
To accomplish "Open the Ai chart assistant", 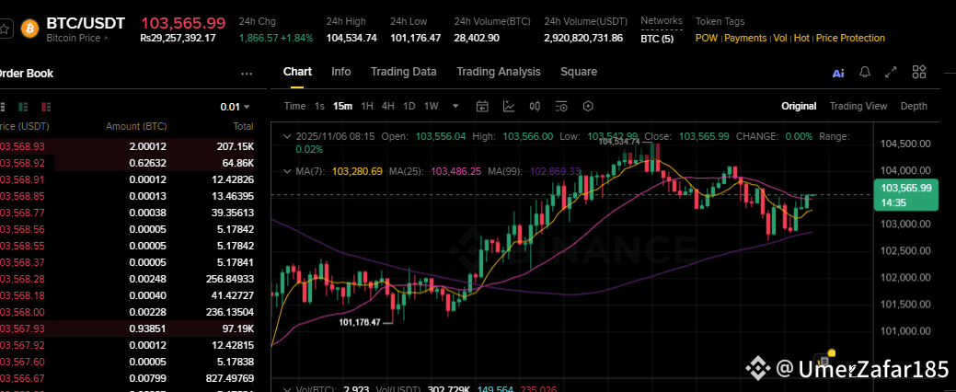I will 838,74.
